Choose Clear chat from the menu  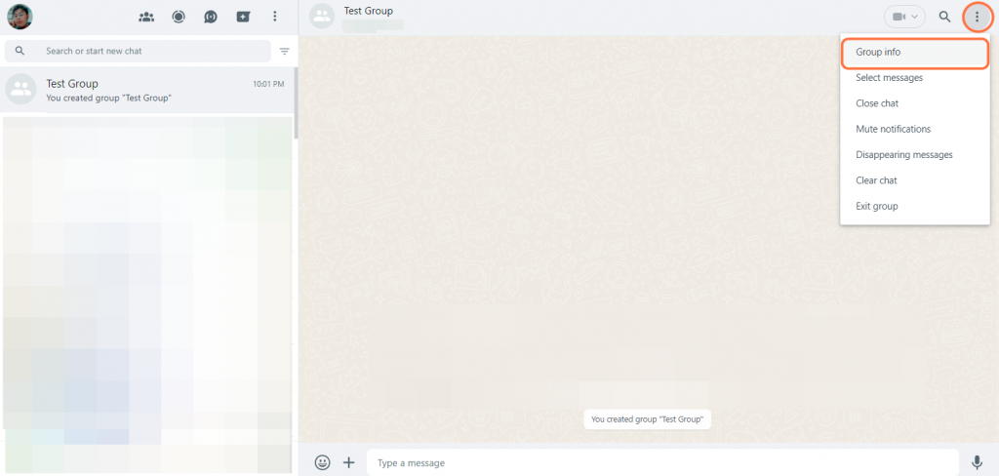click(x=915, y=180)
